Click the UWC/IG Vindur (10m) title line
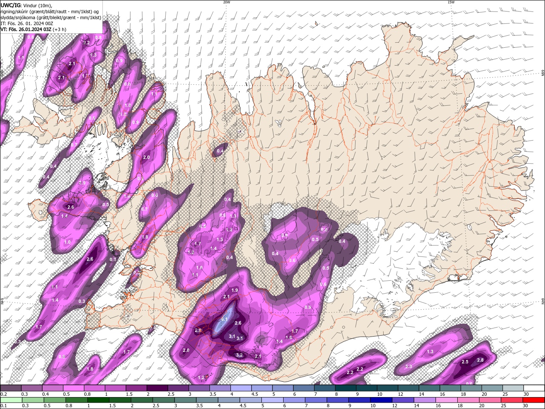The image size is (545, 409). click(x=26, y=5)
